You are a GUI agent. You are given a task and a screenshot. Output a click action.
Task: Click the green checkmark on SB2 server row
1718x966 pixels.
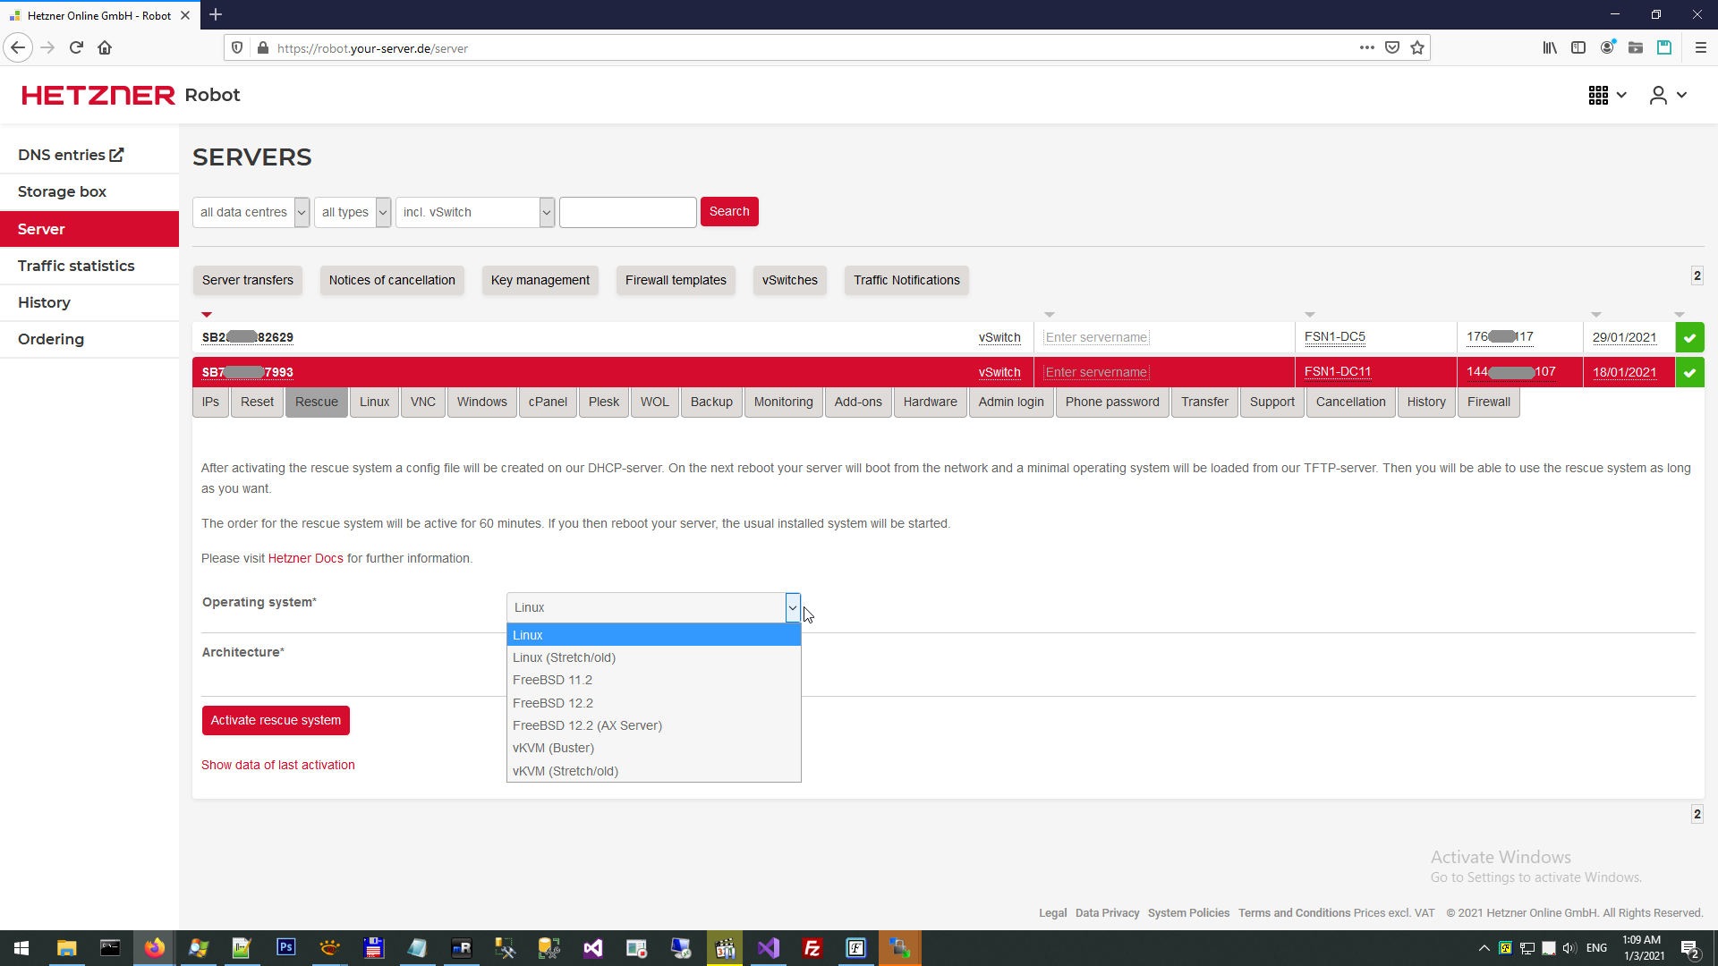[1689, 337]
